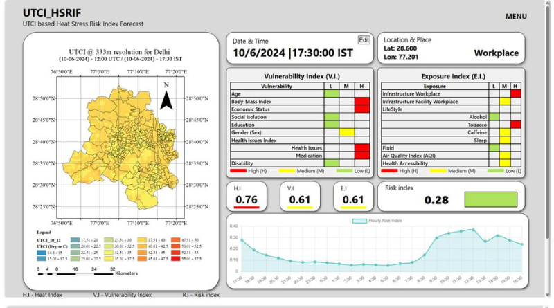Click the map legend swatch for 14.8 - 15
The image size is (554, 308).
tap(42, 253)
